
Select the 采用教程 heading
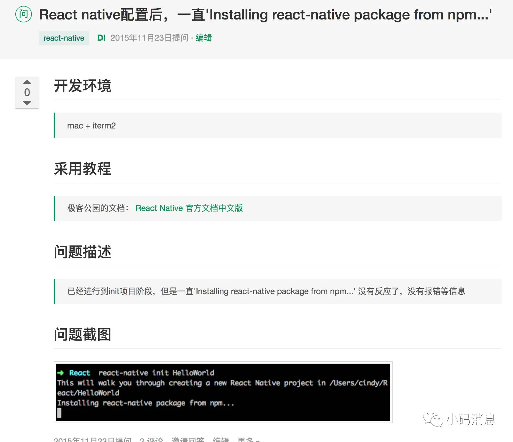(83, 169)
